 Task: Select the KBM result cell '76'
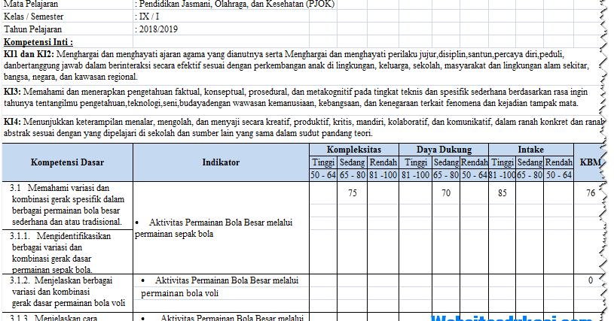(x=590, y=193)
